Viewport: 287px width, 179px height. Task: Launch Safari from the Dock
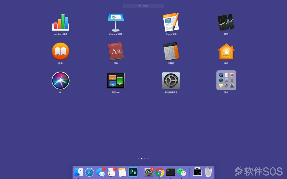tap(90, 172)
